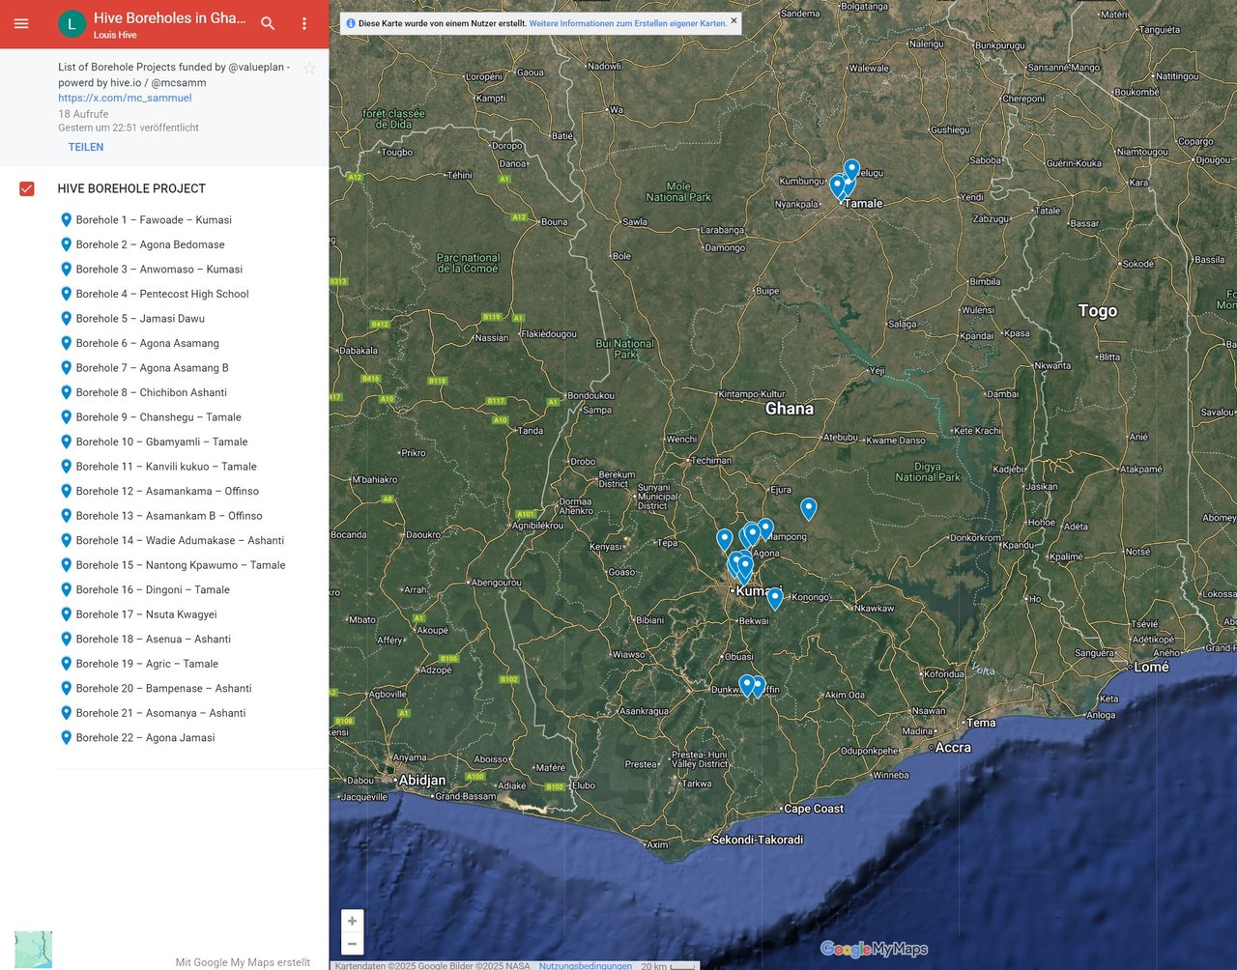Zoom out on the map
Image resolution: width=1237 pixels, height=970 pixels.
tap(352, 944)
